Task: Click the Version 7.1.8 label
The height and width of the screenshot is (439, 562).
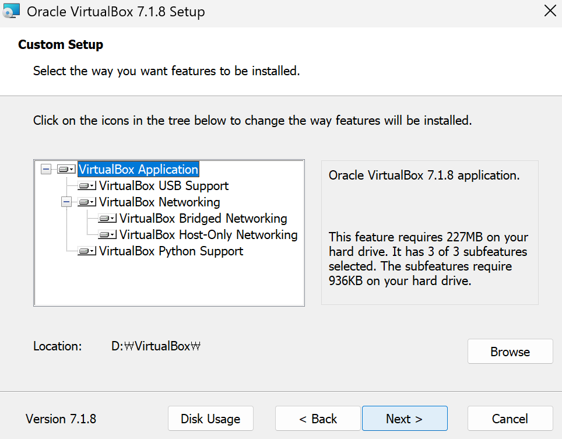Action: [61, 419]
